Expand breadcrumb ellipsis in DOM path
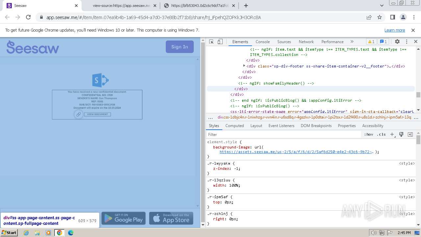Viewport: 421px width, 237px height. pos(210,117)
